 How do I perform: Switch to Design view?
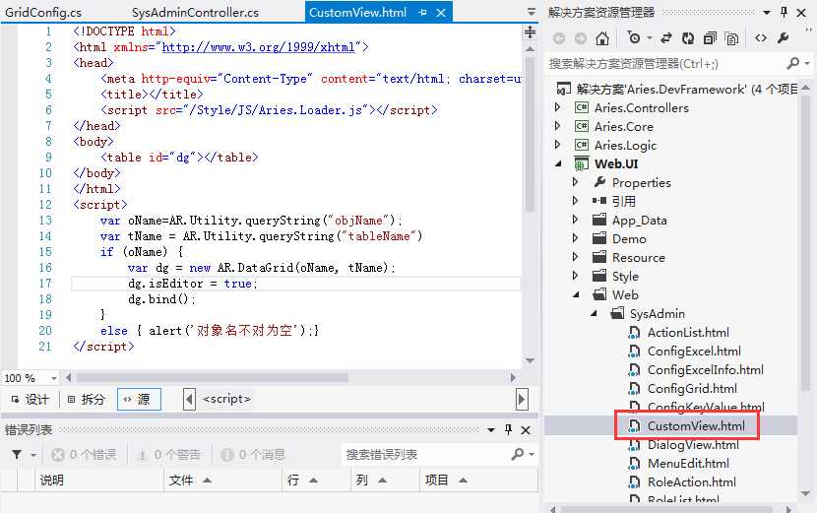pyautogui.click(x=31, y=400)
